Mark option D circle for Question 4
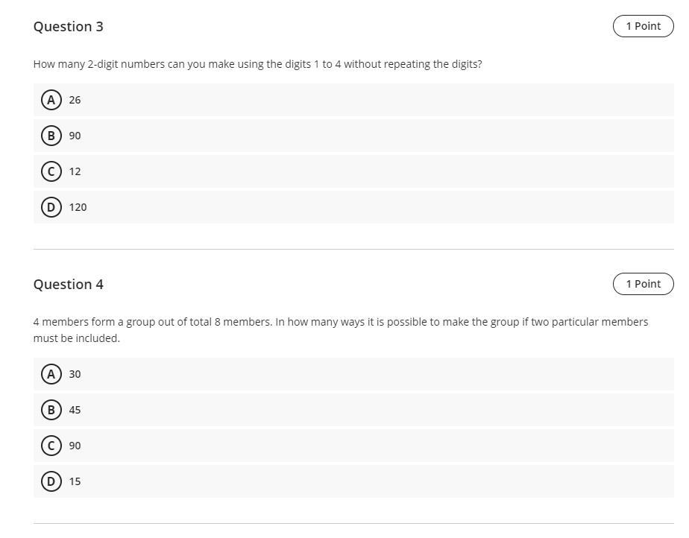Viewport: 689px width, 538px height. 51,481
